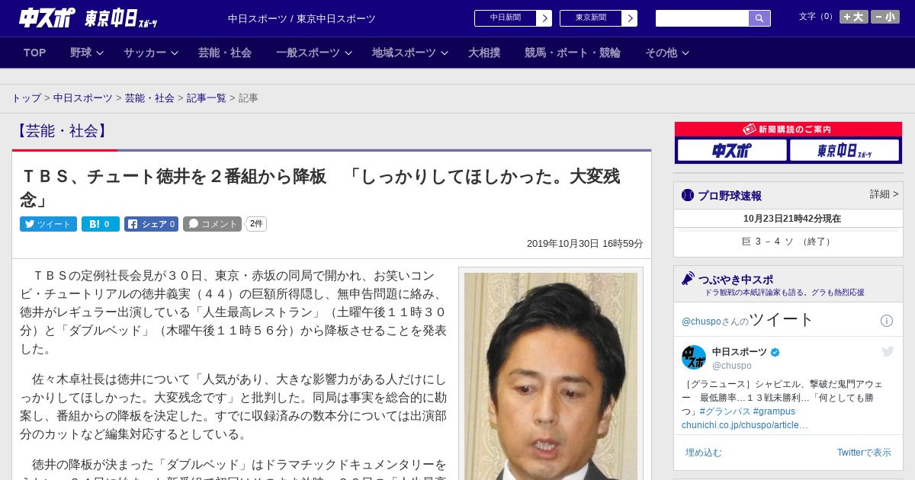
Task: Click Twitterで表示 link
Action: 864,453
